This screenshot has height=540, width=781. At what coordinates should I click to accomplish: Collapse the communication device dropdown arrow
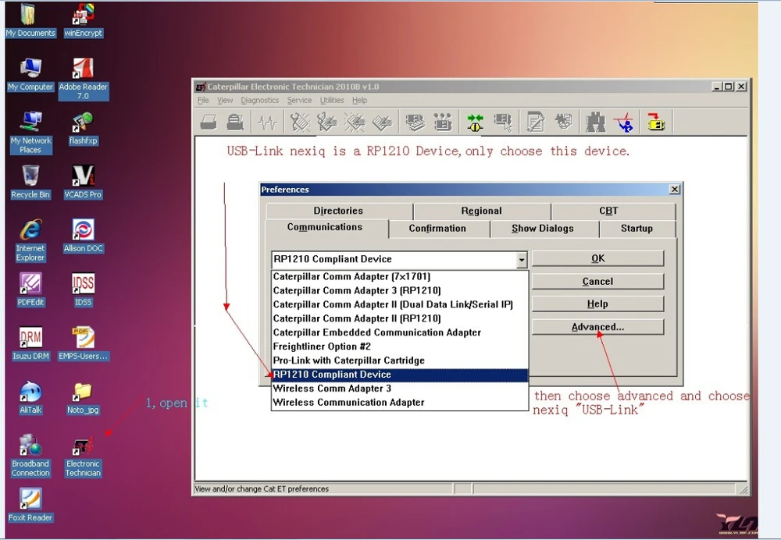tap(522, 259)
